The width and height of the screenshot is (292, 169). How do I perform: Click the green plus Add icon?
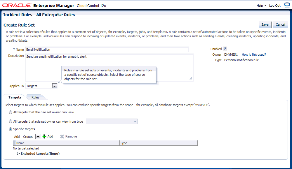click(x=44, y=136)
